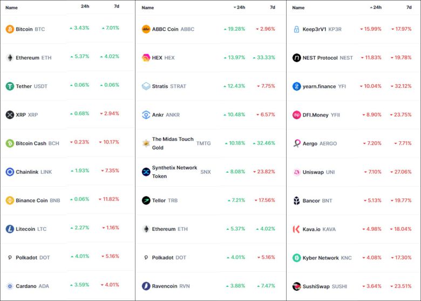Click the Binance Coin BNB logo

pos(10,201)
